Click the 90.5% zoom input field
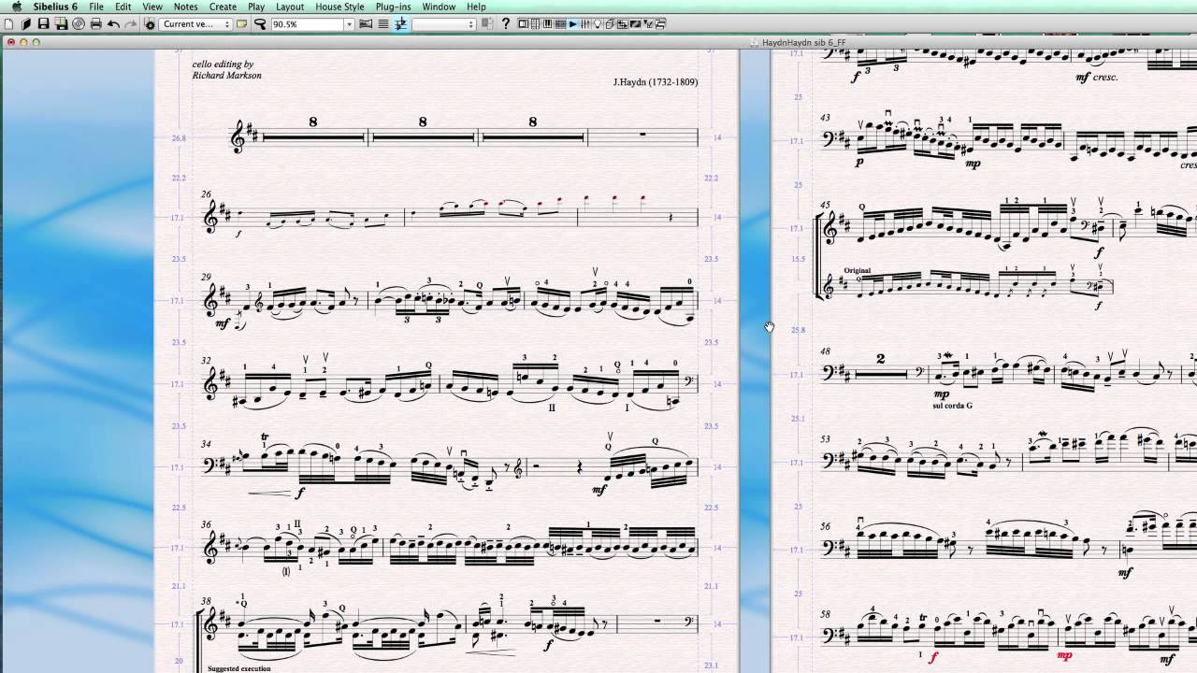Image resolution: width=1197 pixels, height=673 pixels. [308, 24]
